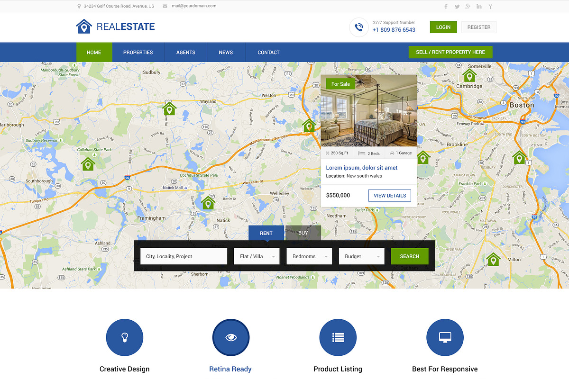Open the Properties menu item
This screenshot has width=569, height=379.
(138, 52)
